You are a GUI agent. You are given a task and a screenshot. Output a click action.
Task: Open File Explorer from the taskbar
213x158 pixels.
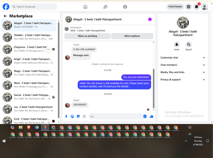tap(20, 127)
